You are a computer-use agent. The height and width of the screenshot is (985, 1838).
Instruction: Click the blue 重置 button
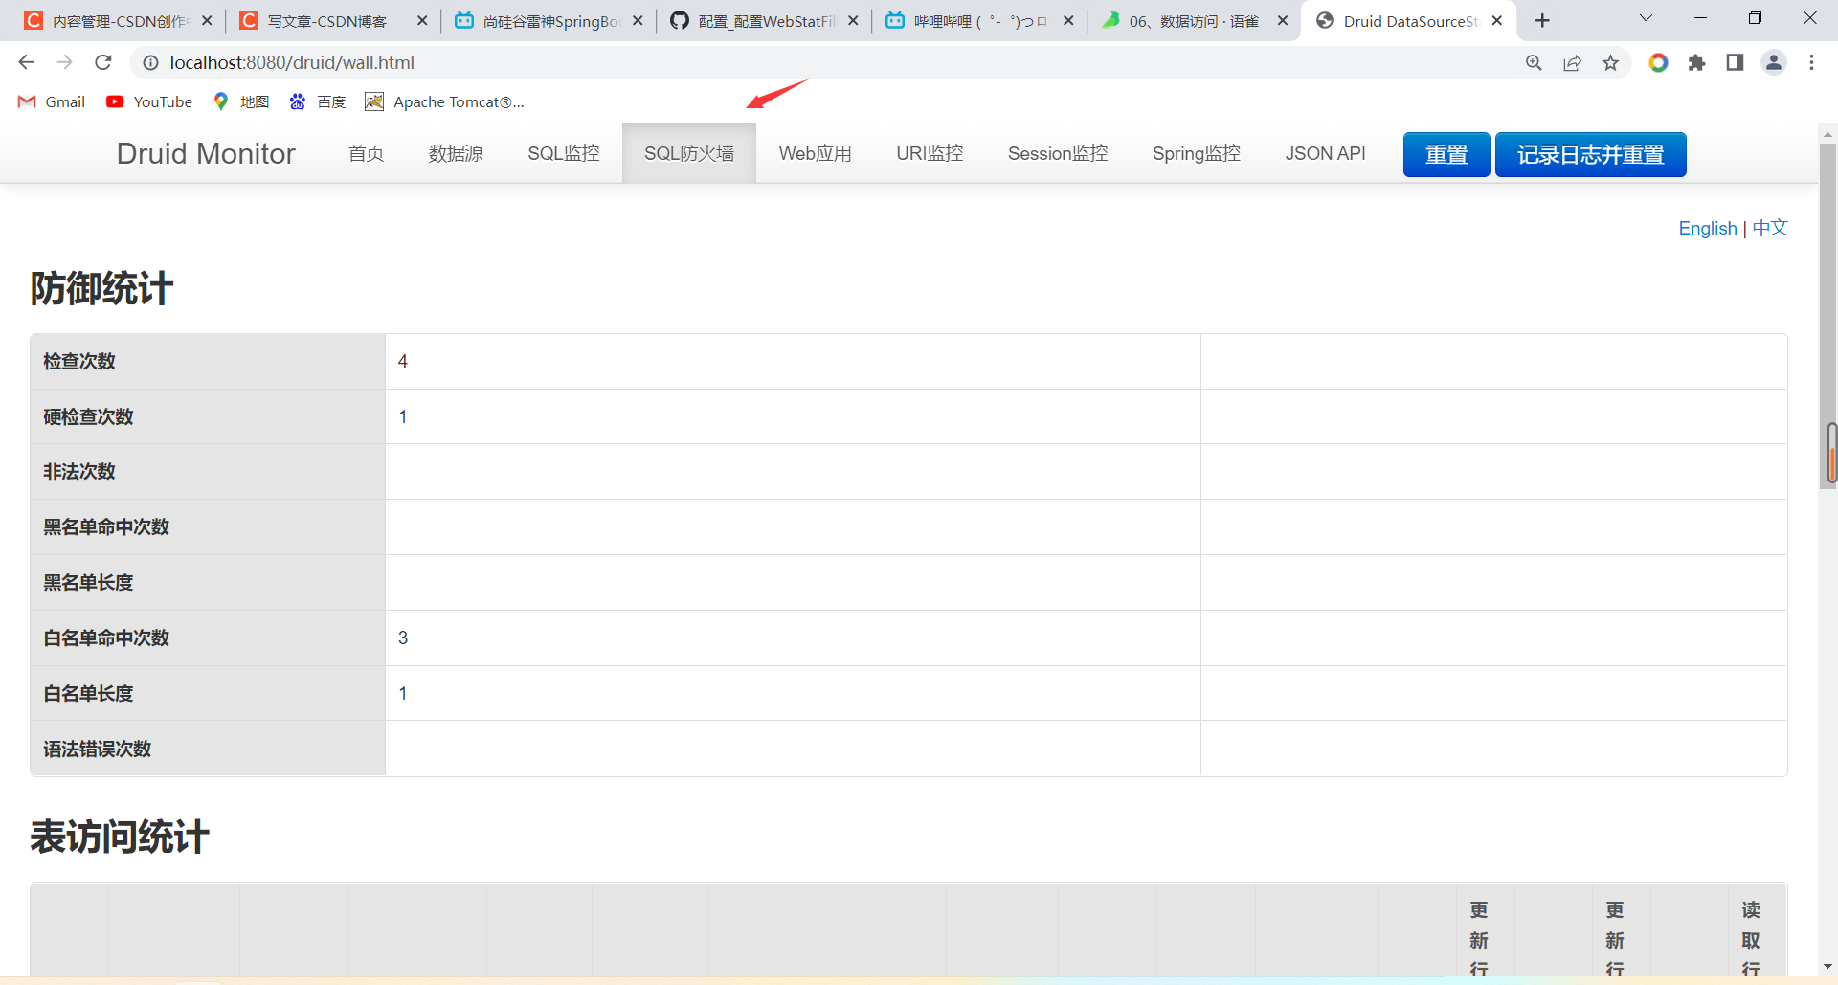[x=1446, y=154]
